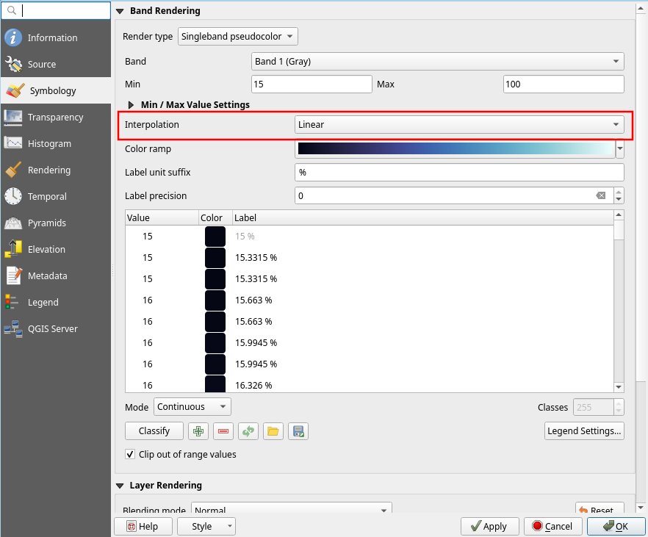
Task: Expand Min / Max Value Settings
Action: coord(131,105)
